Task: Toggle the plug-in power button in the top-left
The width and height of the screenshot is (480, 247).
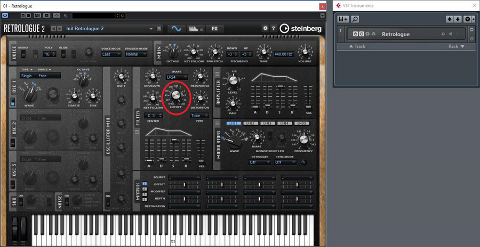Action: pos(5,16)
